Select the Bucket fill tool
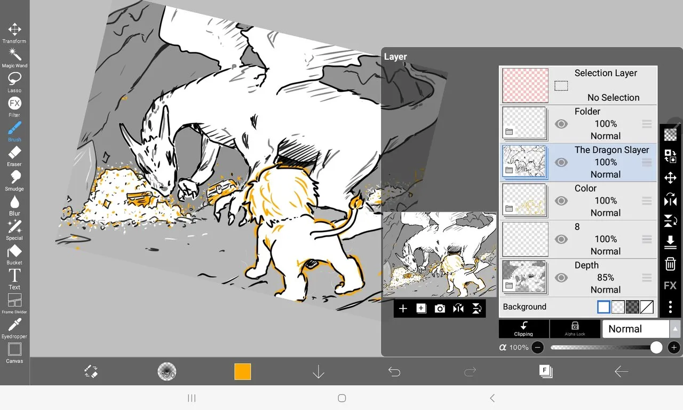 (x=14, y=254)
